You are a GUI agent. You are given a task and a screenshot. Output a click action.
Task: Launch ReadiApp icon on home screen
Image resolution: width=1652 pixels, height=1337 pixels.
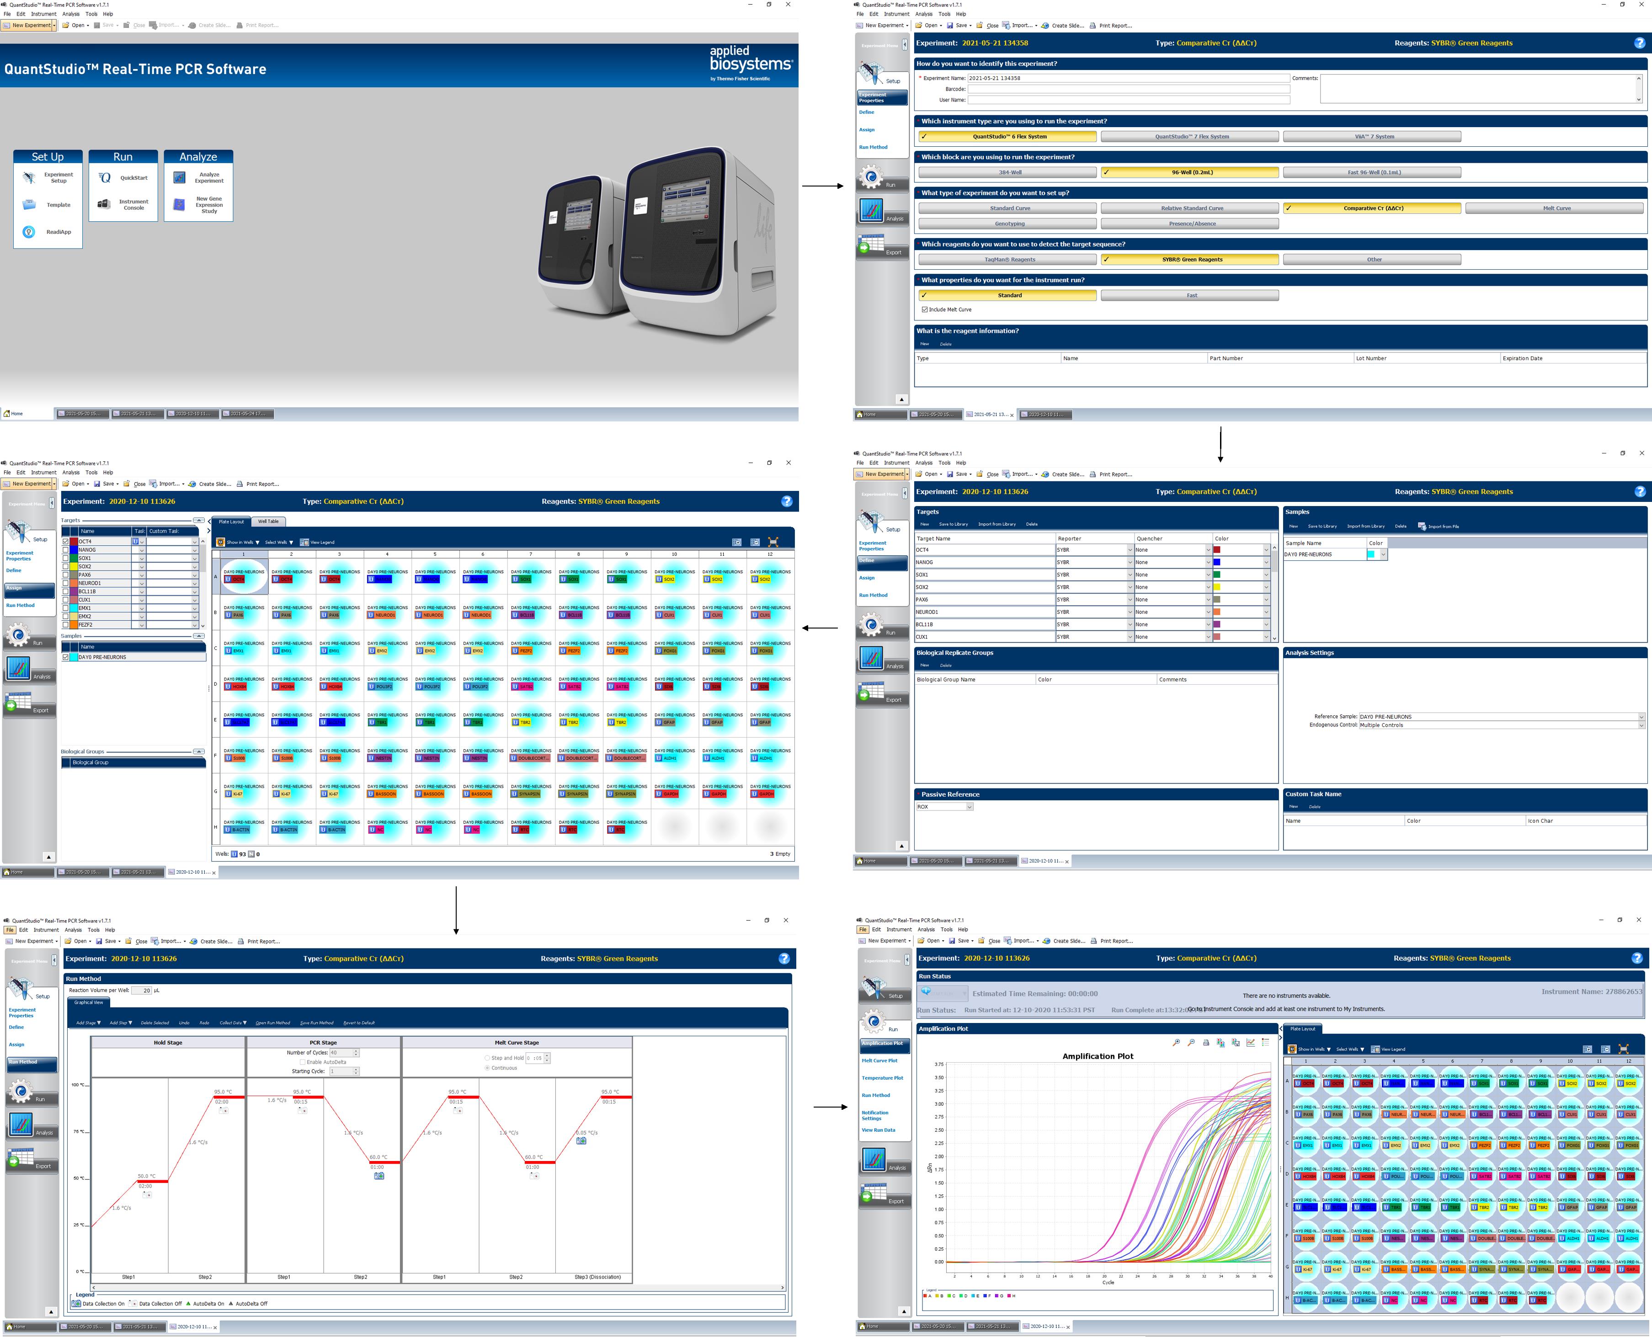pos(29,232)
